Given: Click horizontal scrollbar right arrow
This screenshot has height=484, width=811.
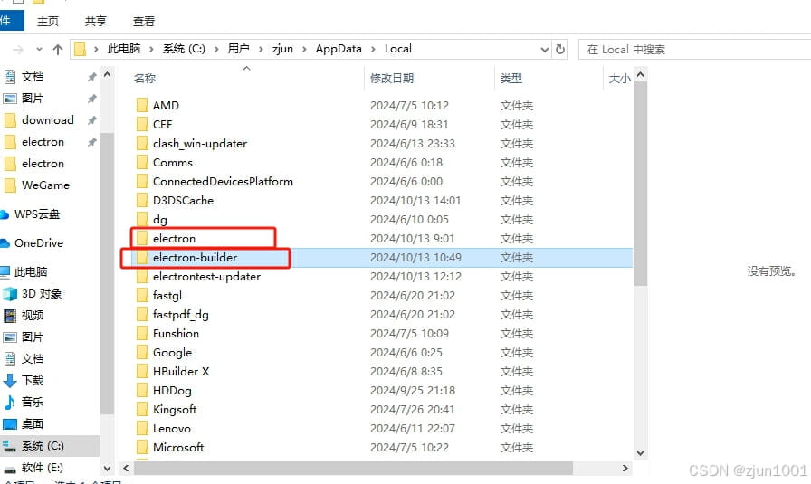Looking at the screenshot, I should tap(625, 468).
